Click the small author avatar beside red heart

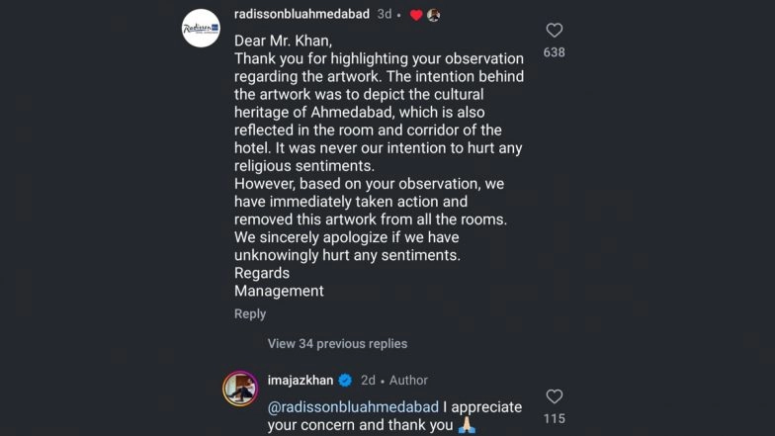(434, 15)
